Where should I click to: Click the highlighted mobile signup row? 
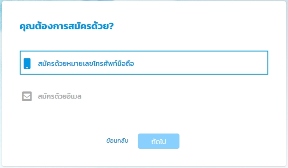144,63
